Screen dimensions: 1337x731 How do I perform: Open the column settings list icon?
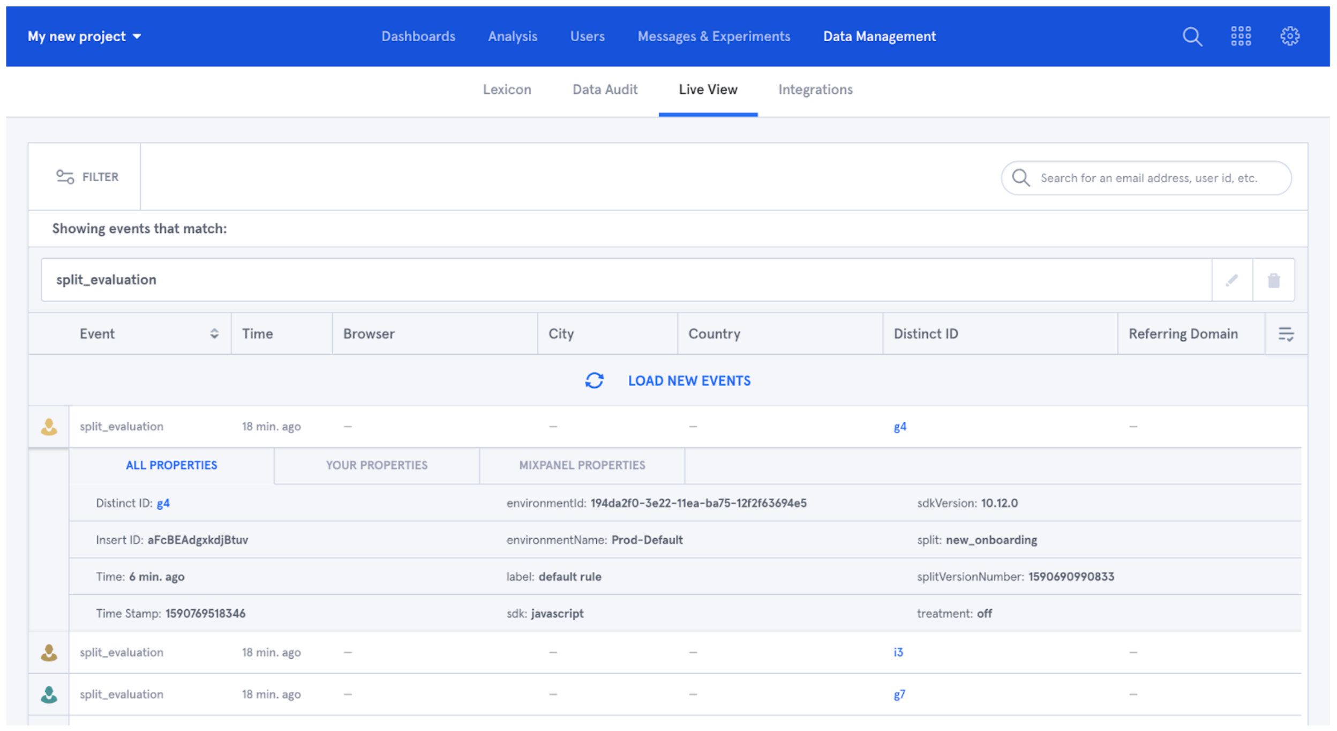pos(1286,334)
